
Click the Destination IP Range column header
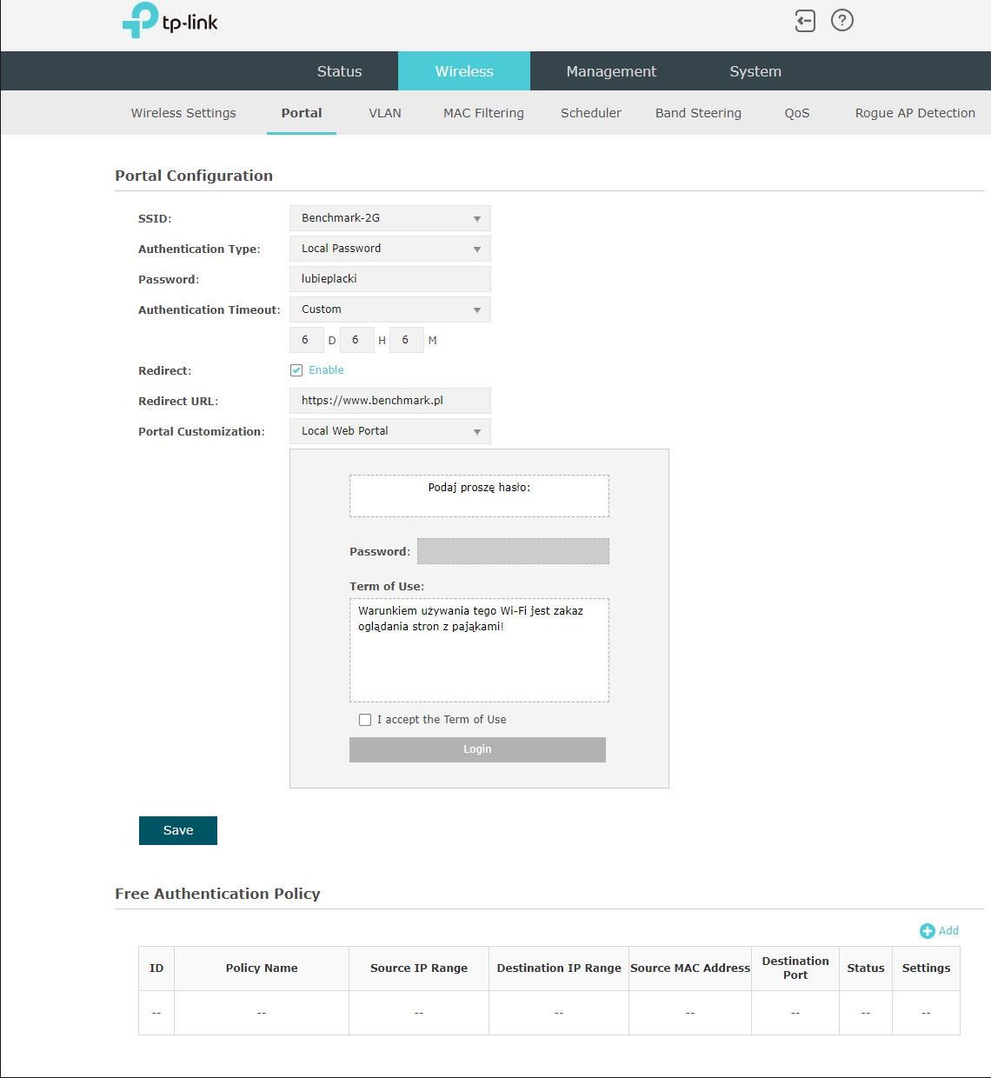559,968
